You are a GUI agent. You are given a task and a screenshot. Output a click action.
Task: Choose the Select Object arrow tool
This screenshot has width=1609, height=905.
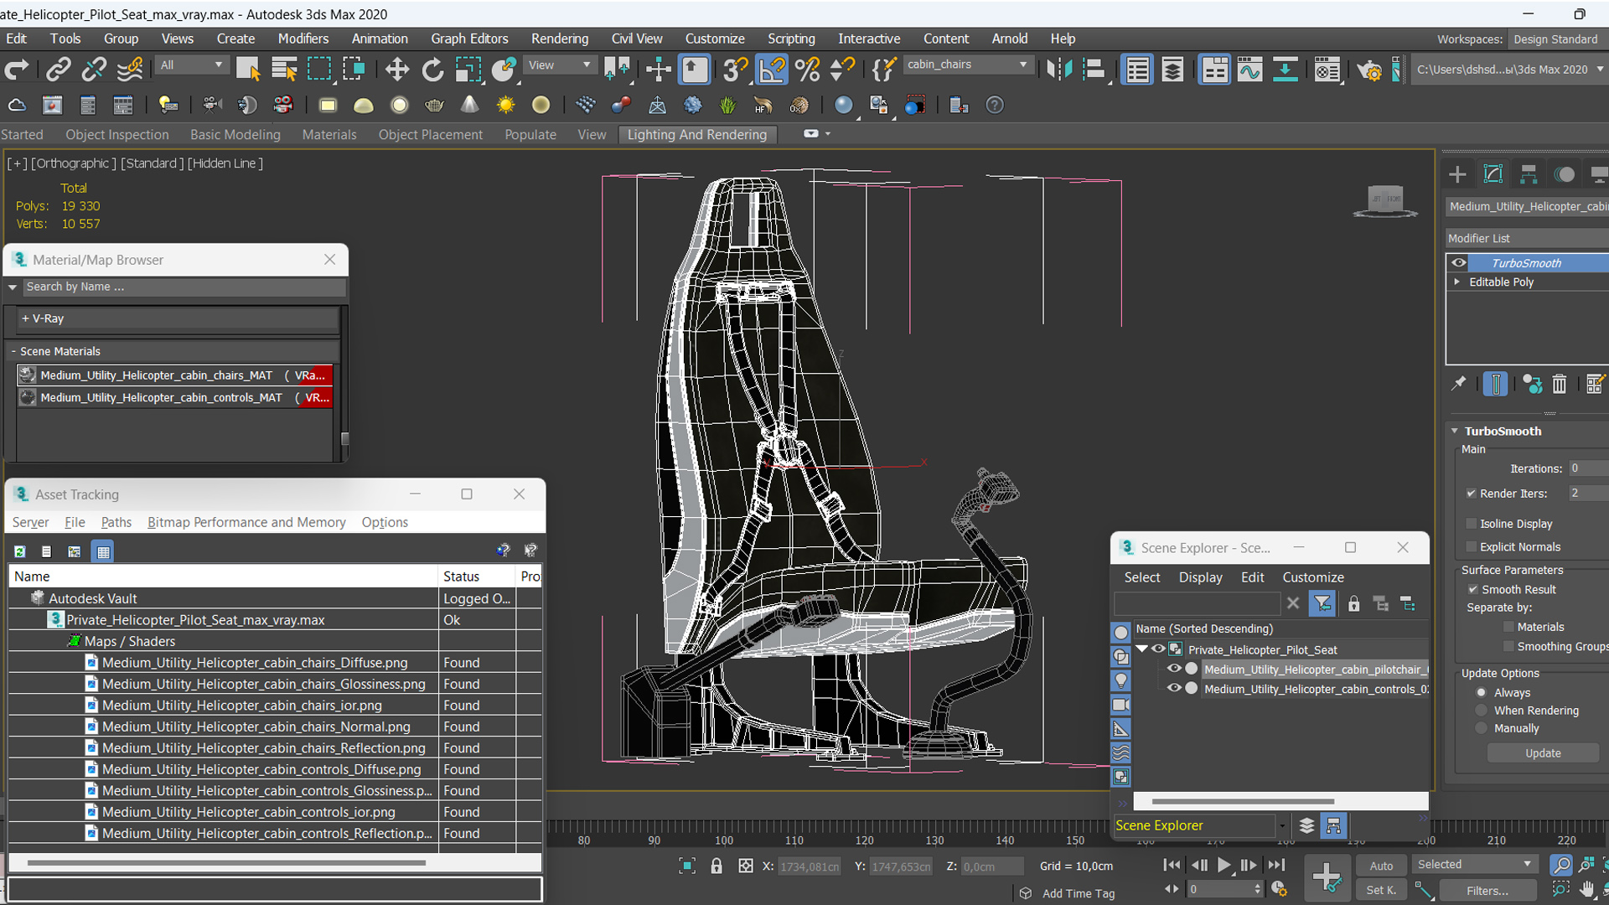click(248, 70)
